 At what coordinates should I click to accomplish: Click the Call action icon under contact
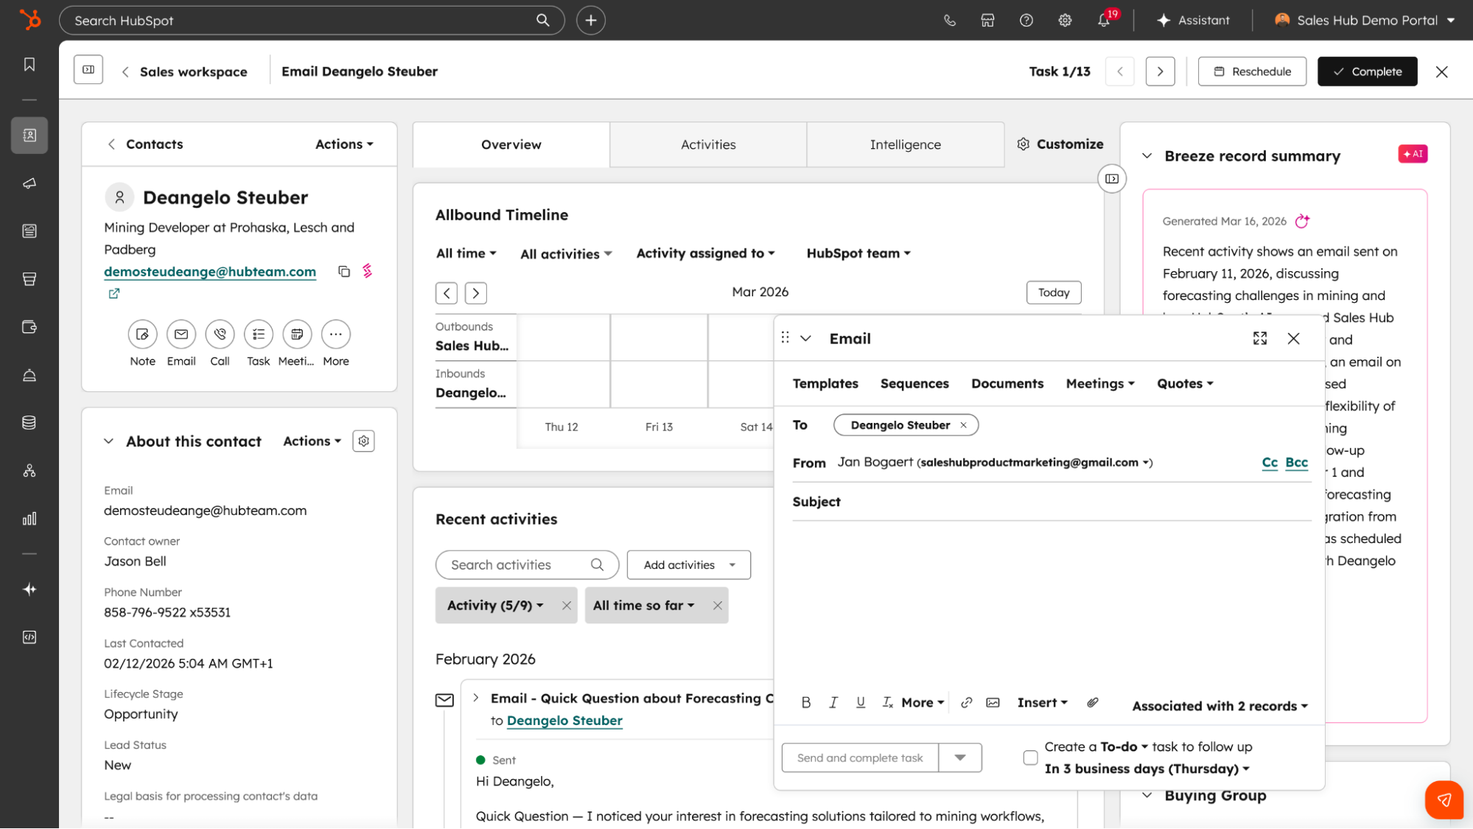[220, 335]
